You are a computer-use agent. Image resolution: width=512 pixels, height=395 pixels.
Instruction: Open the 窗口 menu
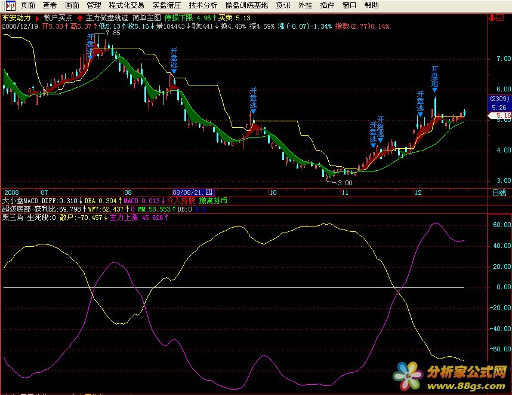click(349, 5)
